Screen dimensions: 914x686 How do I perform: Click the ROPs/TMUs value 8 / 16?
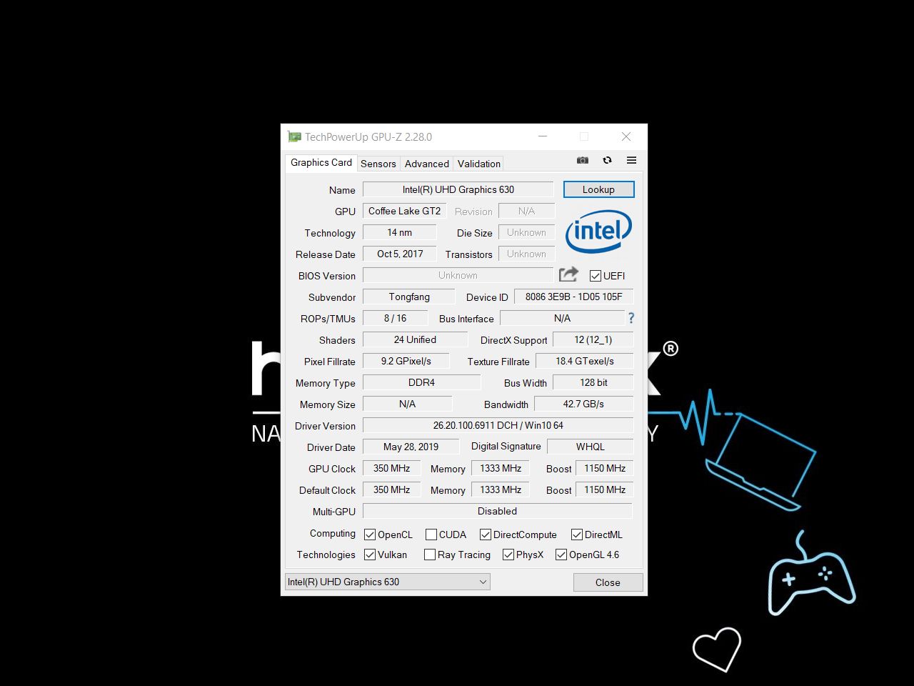click(x=395, y=318)
